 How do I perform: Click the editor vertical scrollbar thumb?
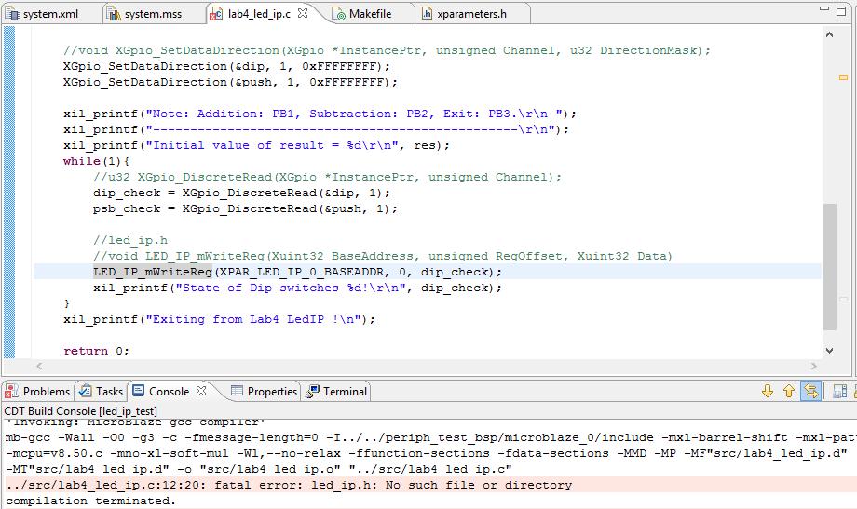830,266
